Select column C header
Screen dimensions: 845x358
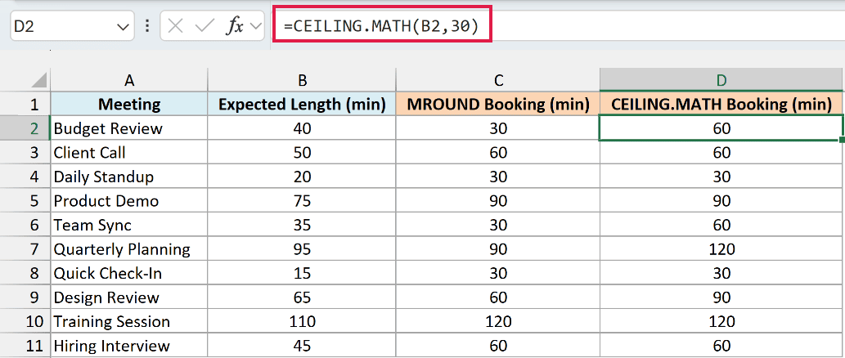tap(498, 80)
